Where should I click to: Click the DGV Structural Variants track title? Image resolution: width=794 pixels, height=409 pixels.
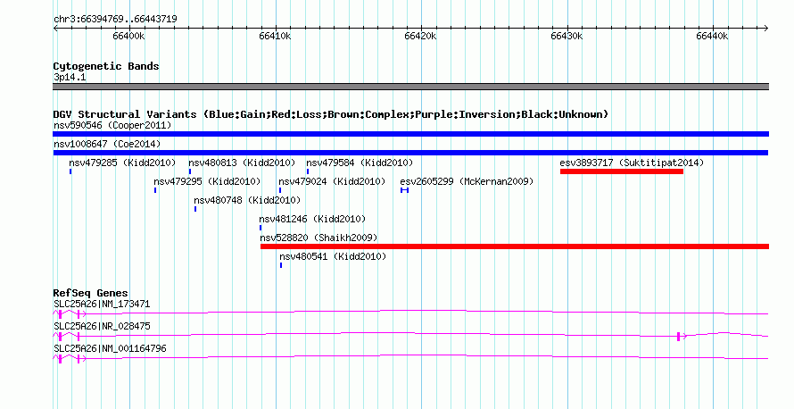331,114
